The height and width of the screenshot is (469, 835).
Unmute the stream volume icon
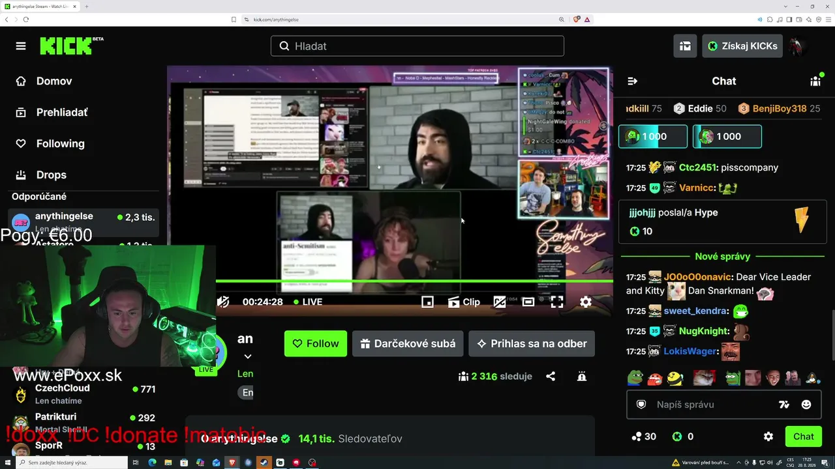coord(223,302)
